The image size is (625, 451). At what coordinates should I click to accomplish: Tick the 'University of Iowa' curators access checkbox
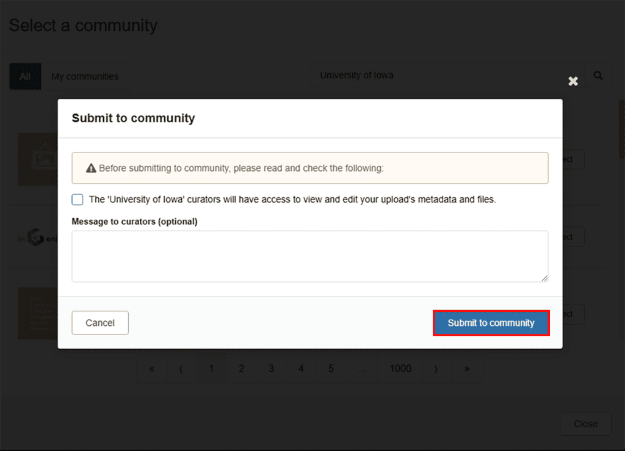pos(78,199)
